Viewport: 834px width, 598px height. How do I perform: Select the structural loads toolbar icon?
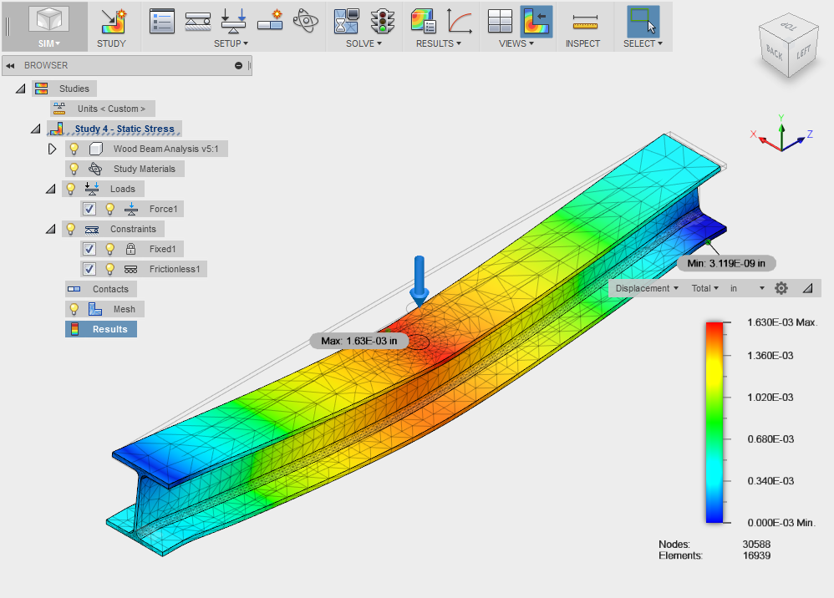point(233,21)
